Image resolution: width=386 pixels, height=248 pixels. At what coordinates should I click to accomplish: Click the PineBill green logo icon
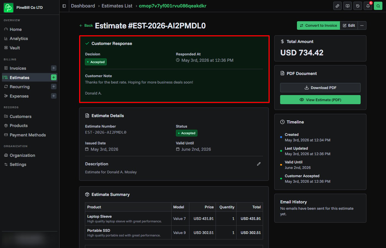pyautogui.click(x=8, y=7)
